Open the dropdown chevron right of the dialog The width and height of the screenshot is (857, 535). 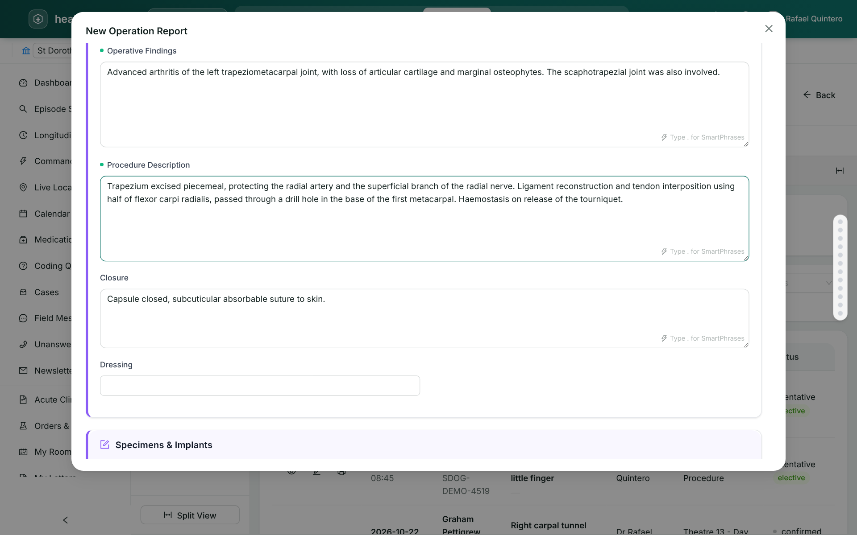click(828, 283)
